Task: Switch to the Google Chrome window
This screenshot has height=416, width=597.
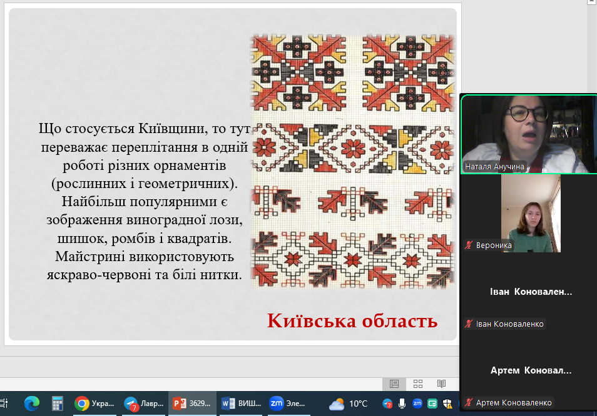Action: [93, 404]
